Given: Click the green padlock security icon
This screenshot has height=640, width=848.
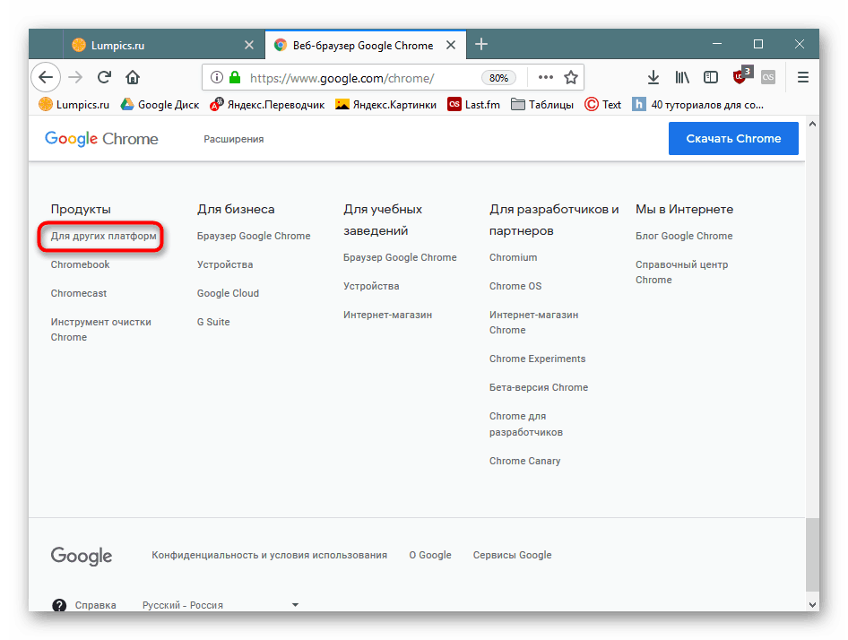Looking at the screenshot, I should 235,77.
